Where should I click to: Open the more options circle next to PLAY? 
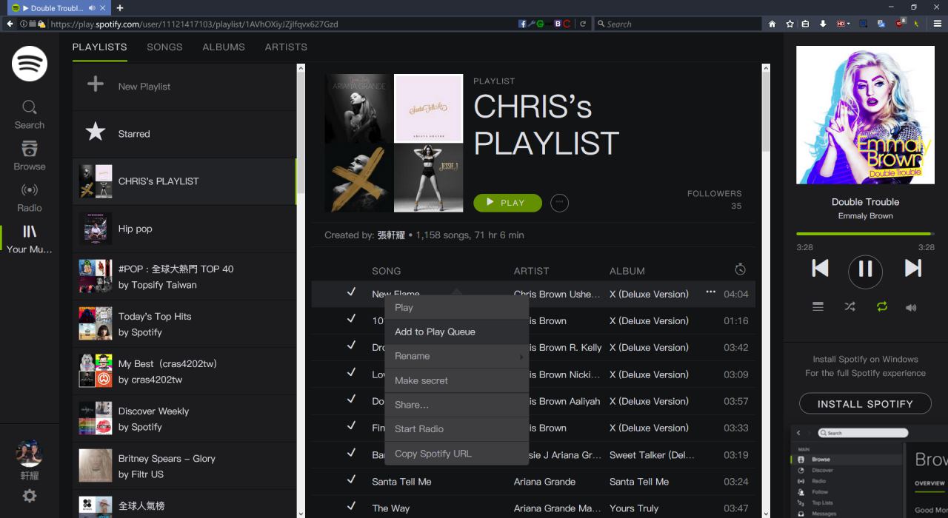(x=560, y=203)
